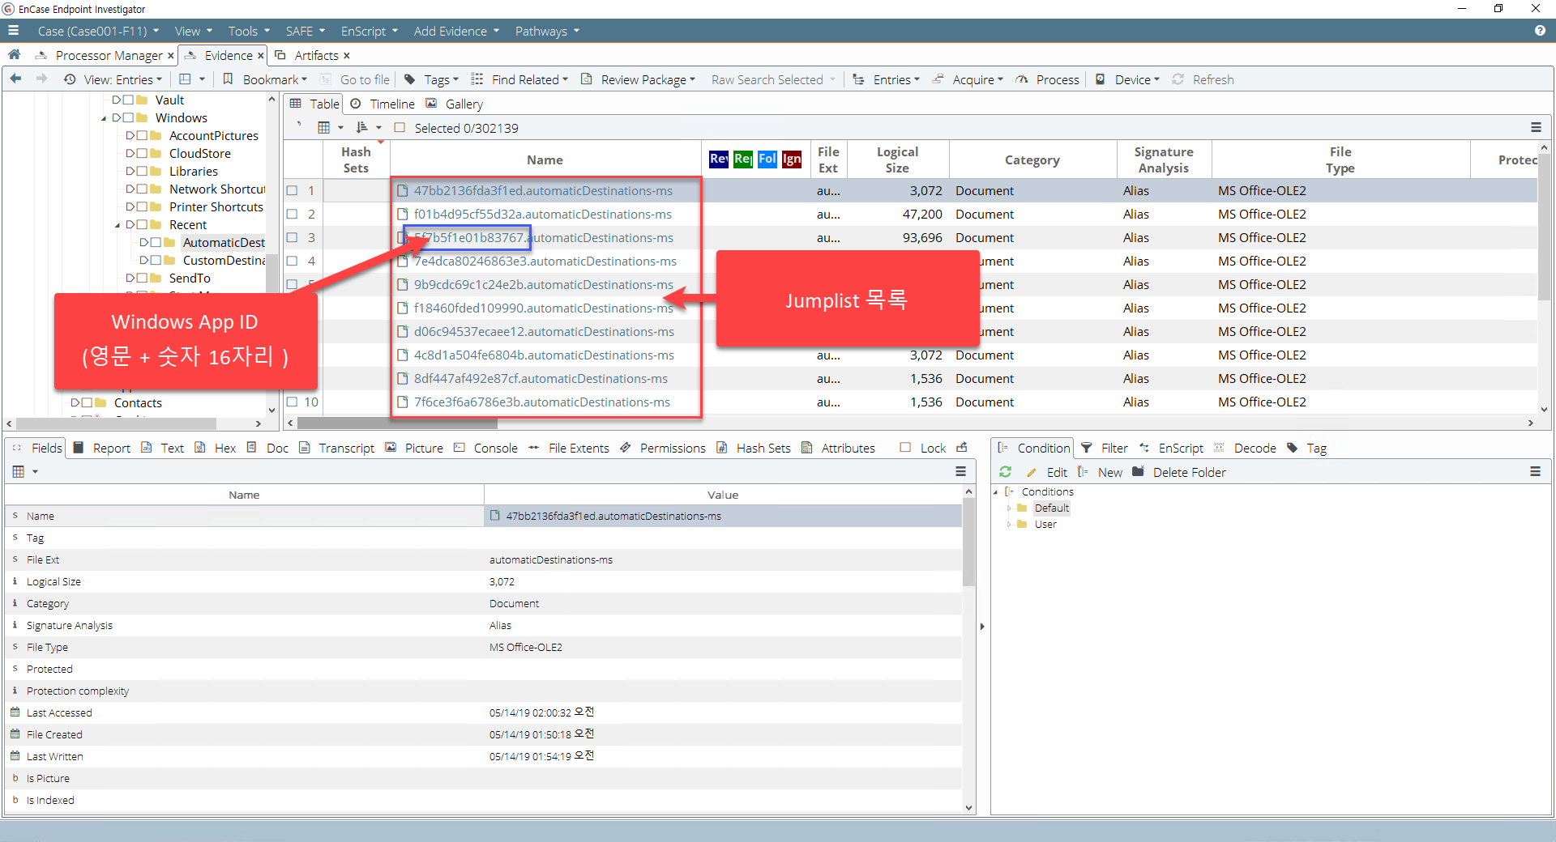Screen dimensions: 1556x842
Task: Open the table columns dropdown arrow
Action: coord(340,128)
